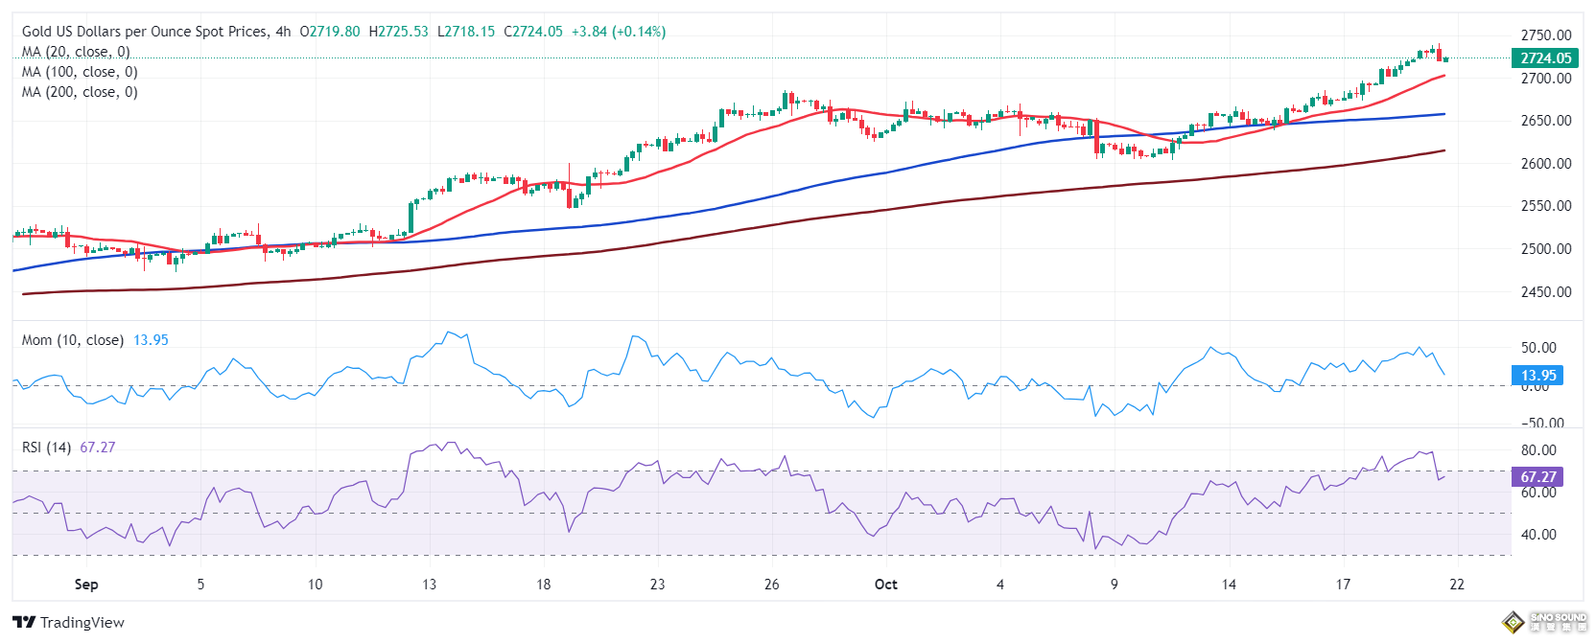Click the green 2724.05 current price tag
1596x643 pixels.
(1545, 58)
